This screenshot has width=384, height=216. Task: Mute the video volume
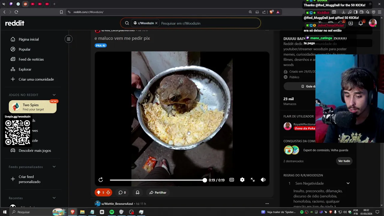coord(263,180)
